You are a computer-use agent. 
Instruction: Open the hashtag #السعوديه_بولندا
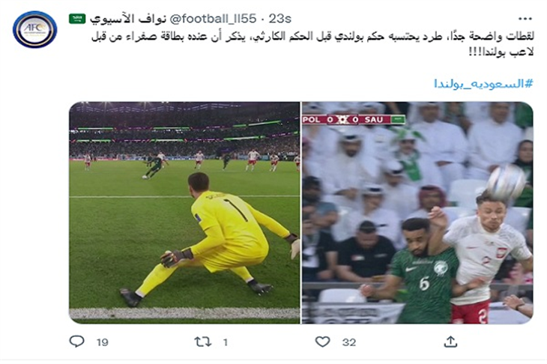483,84
